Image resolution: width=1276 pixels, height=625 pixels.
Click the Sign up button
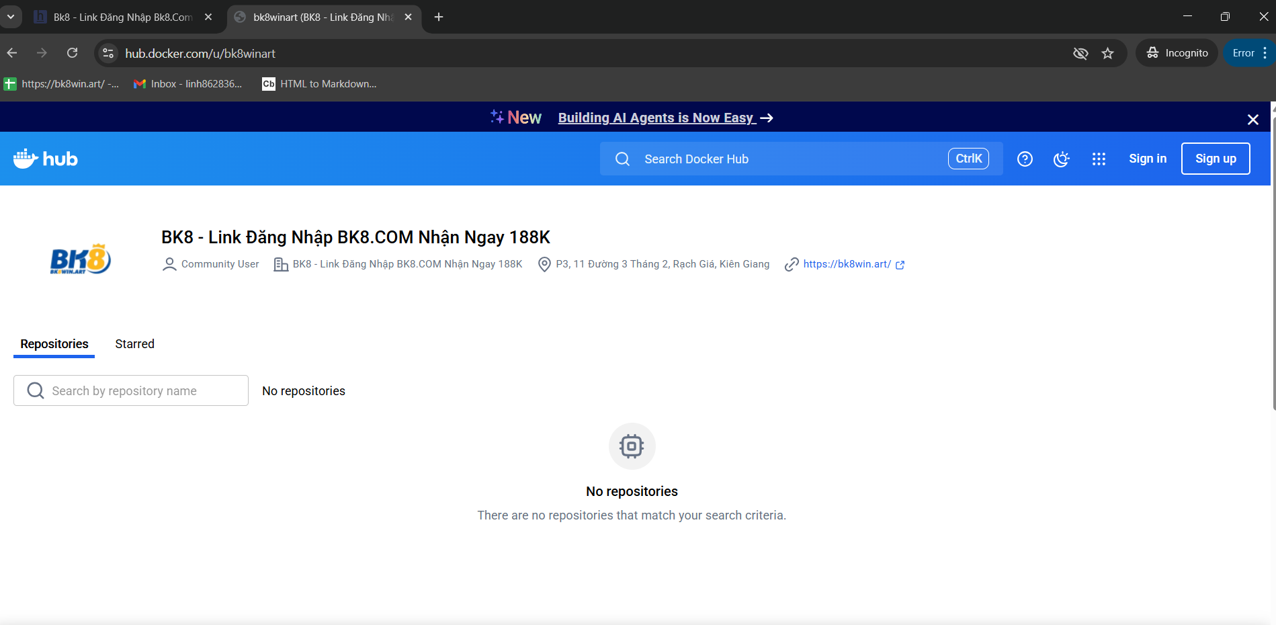coord(1215,159)
